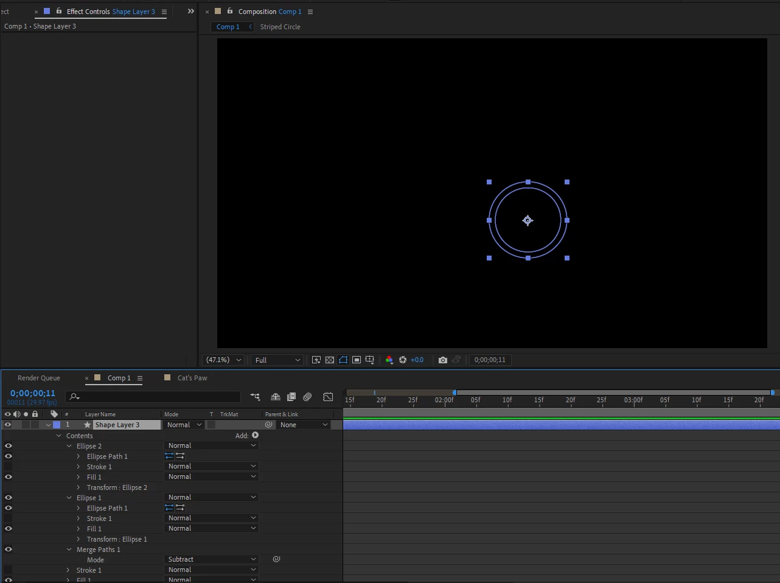
Task: Select the Comp 1 timeline tab
Action: pos(119,378)
